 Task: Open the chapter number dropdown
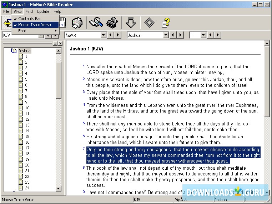pyautogui.click(x=203, y=35)
